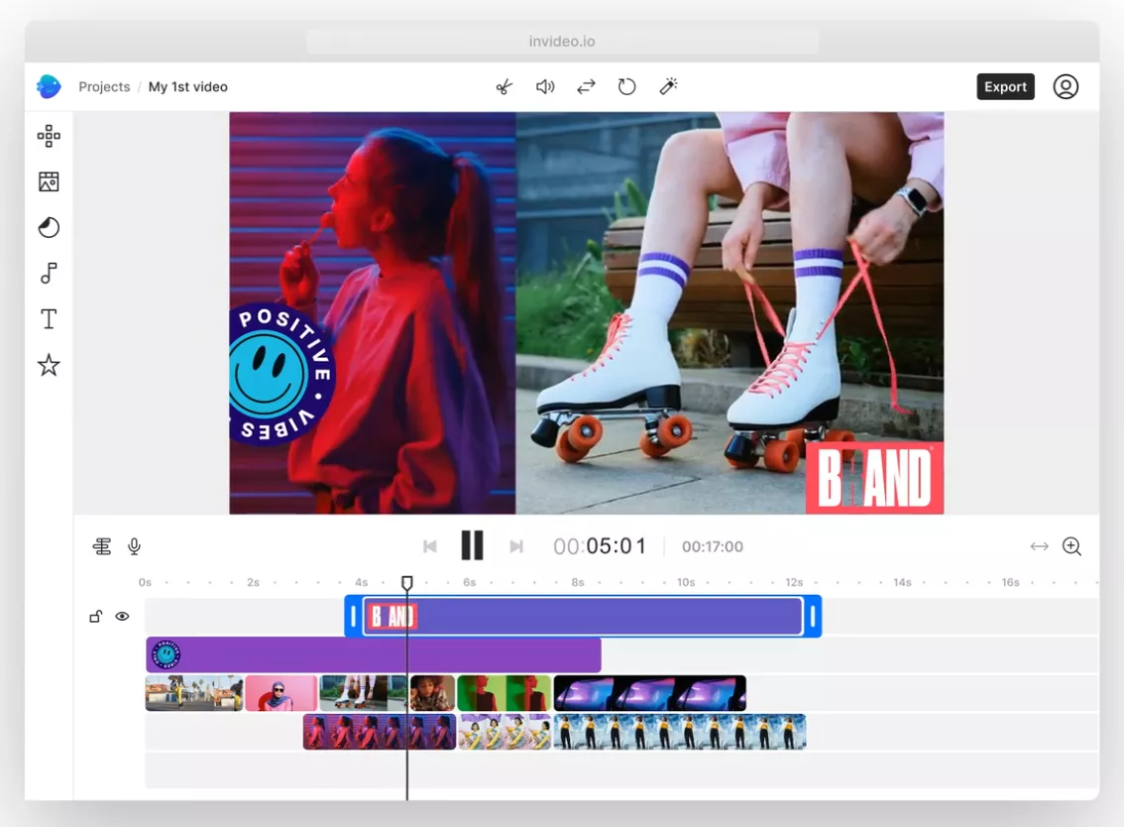Click the left trim handle of BRAND clip
Viewport: 1124px width, 827px height.
353,616
